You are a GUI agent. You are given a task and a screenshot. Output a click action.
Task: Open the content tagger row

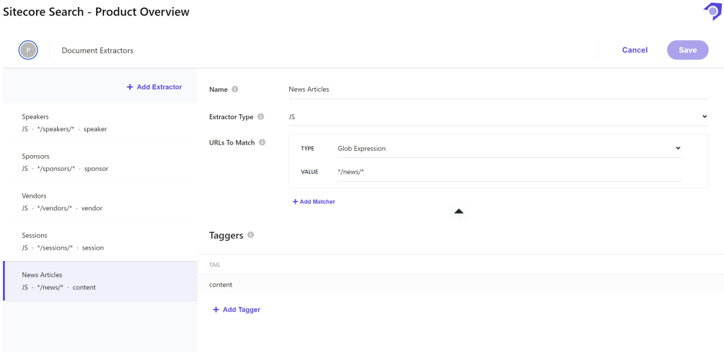pyautogui.click(x=460, y=285)
